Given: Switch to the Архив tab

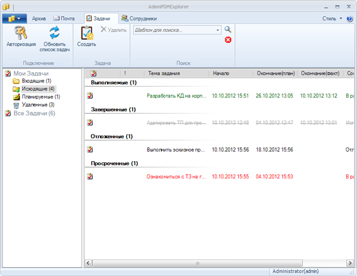Looking at the screenshot, I should [x=39, y=18].
